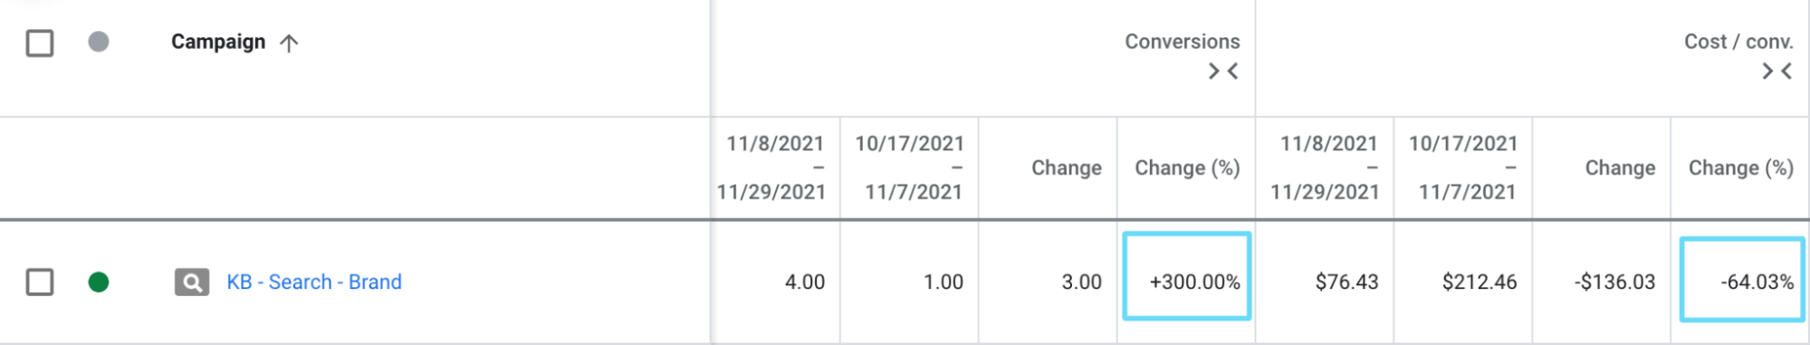1810x345 pixels.
Task: Open the KB - Search - Brand campaign
Action: (314, 283)
